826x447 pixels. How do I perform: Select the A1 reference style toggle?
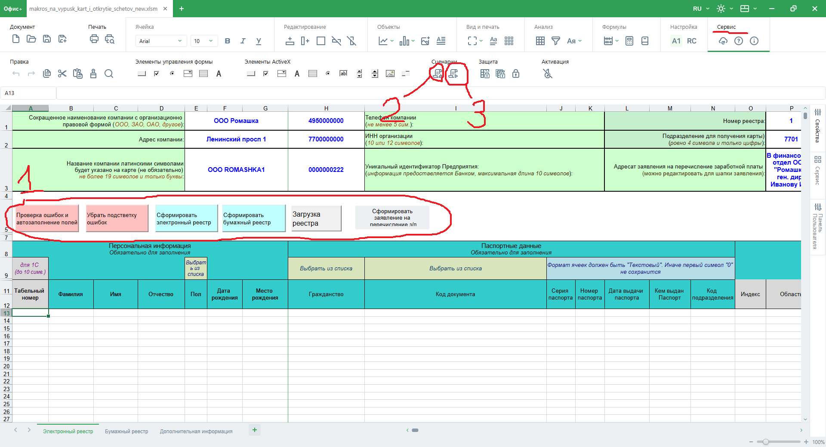(676, 41)
